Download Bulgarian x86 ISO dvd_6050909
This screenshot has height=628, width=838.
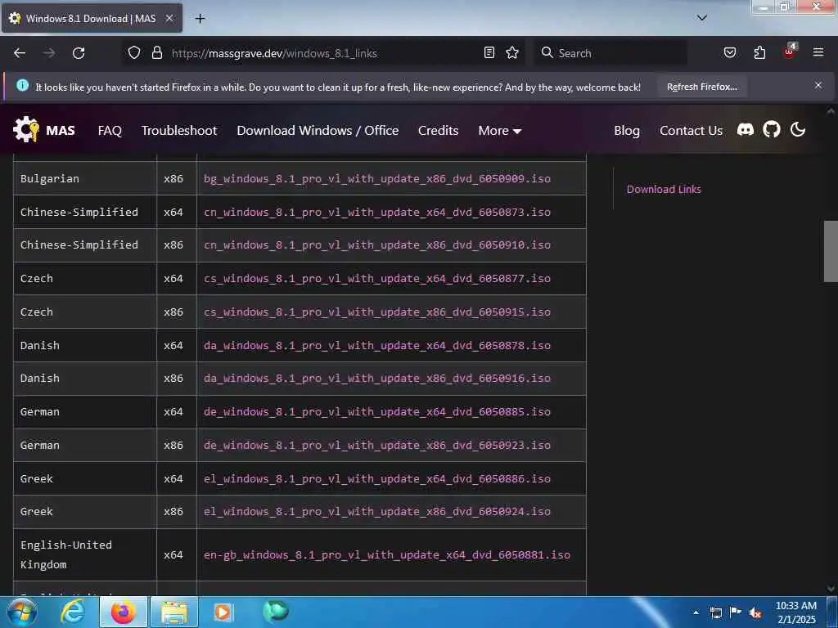pyautogui.click(x=376, y=178)
